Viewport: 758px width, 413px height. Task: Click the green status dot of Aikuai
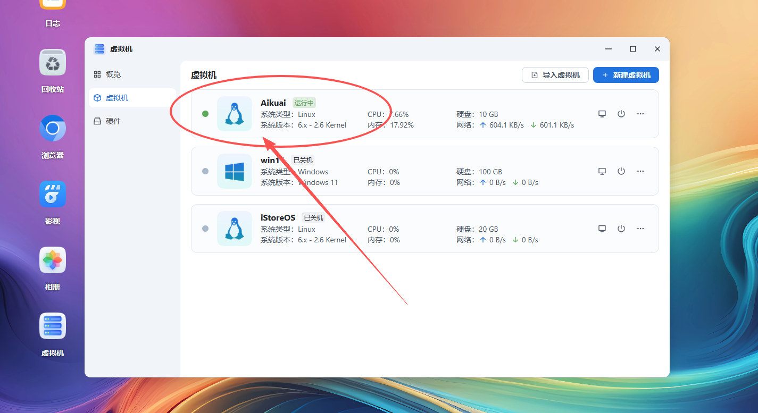[x=205, y=114]
